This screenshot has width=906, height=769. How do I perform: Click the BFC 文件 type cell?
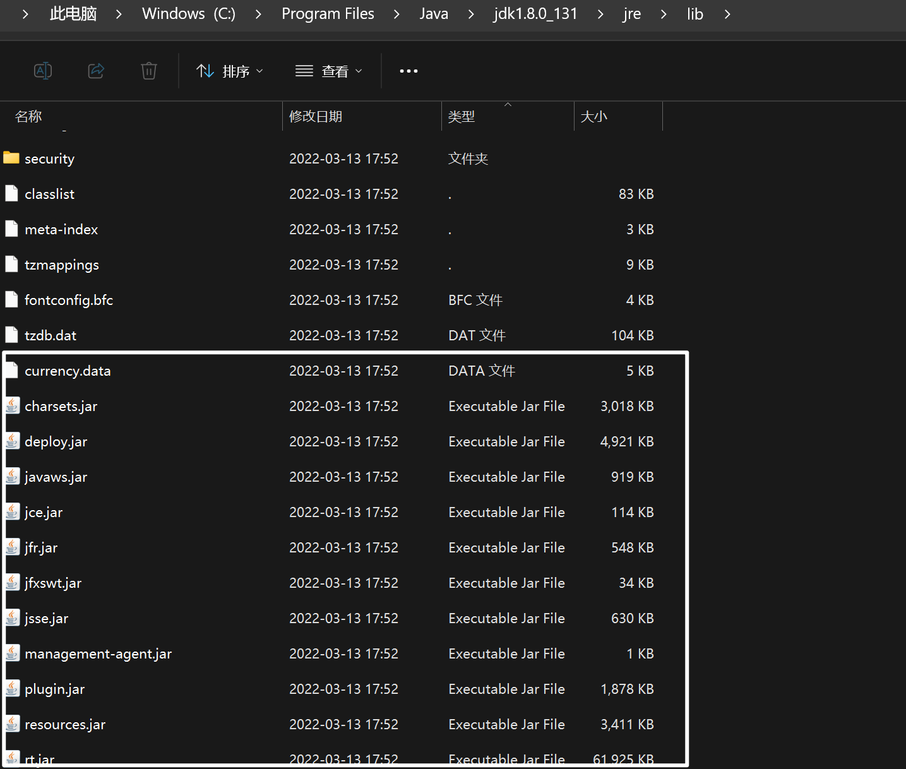point(475,300)
